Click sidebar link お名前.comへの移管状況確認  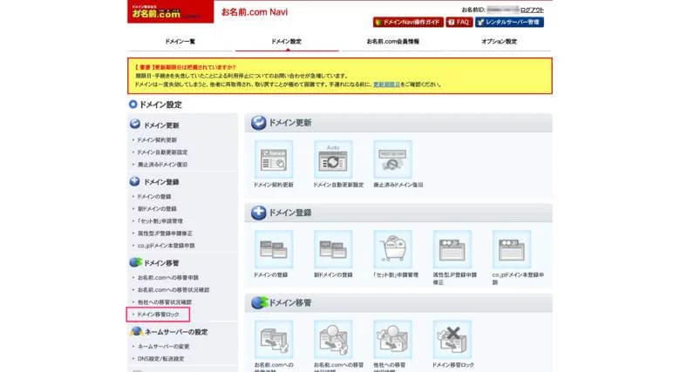(173, 289)
